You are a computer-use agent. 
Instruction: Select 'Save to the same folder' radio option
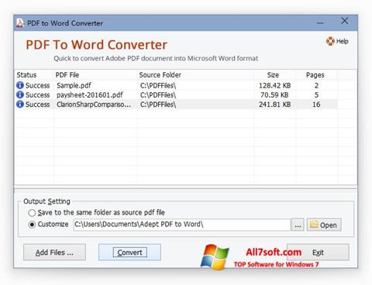pos(32,213)
